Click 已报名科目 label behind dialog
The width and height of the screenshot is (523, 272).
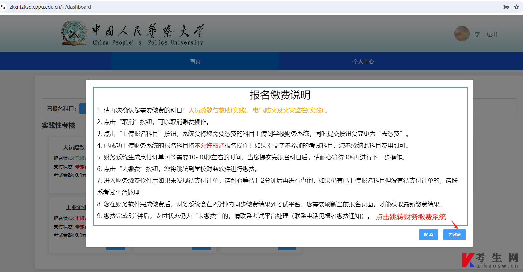pos(62,109)
